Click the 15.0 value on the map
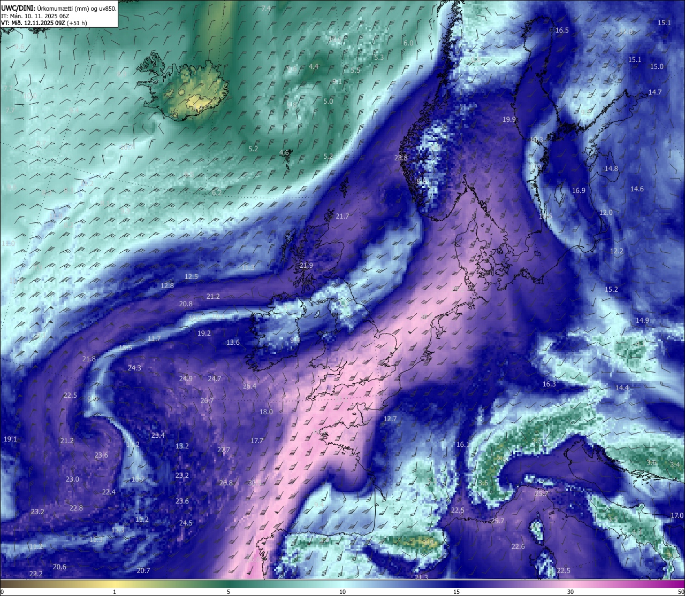 (x=657, y=67)
